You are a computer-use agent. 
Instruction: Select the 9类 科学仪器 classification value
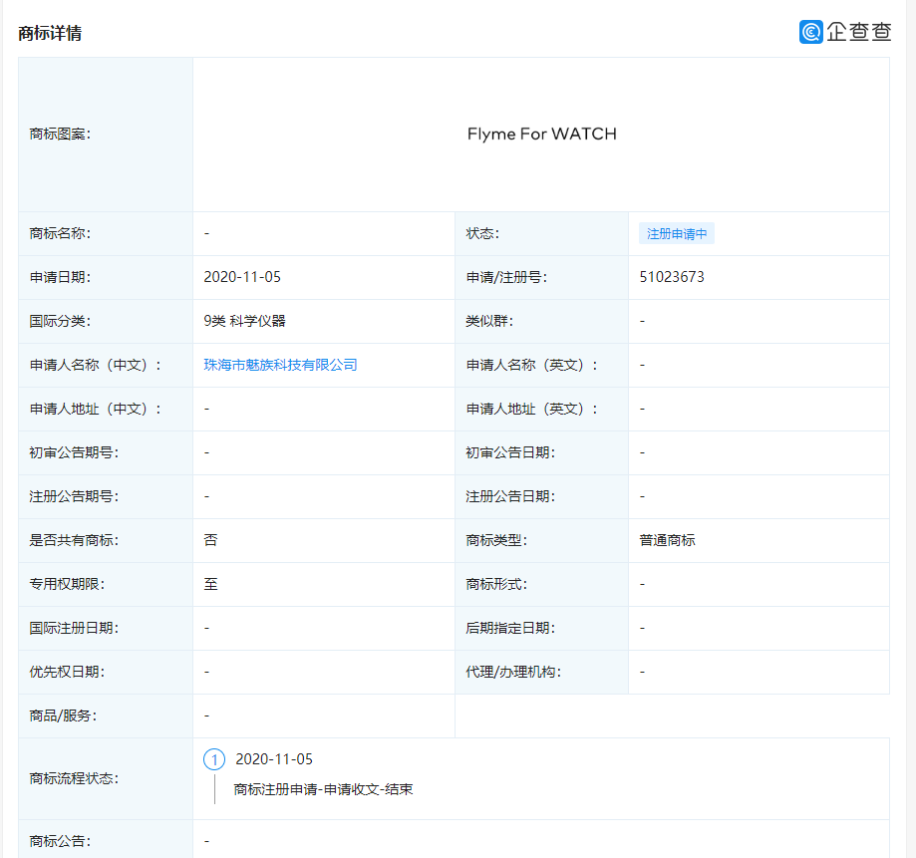245,321
